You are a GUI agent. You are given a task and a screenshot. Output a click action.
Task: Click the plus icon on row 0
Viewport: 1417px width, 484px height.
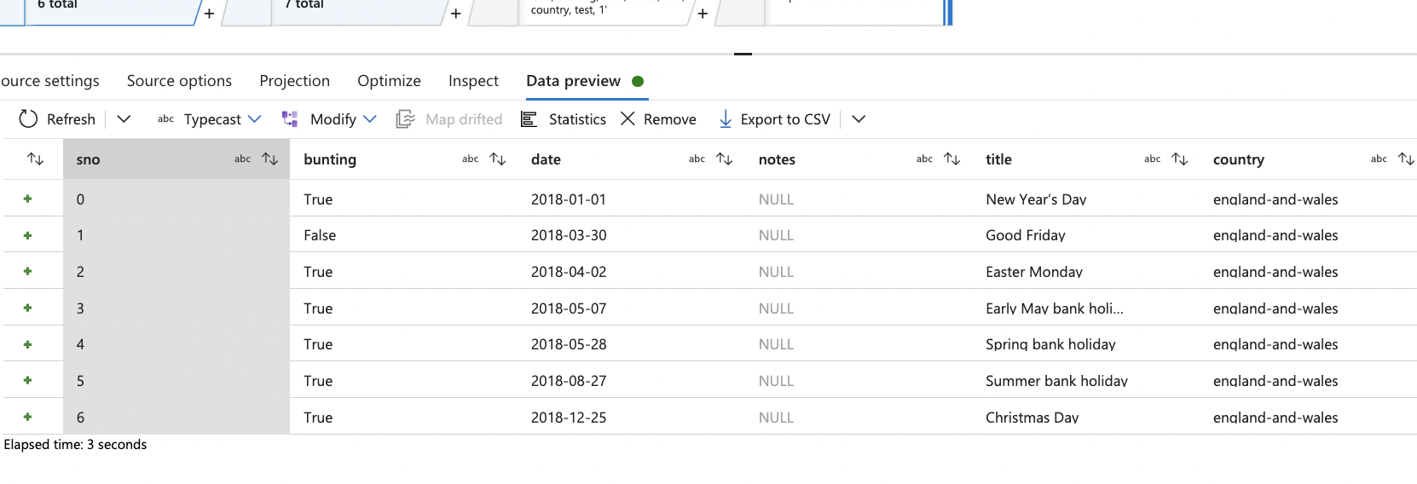coord(28,199)
